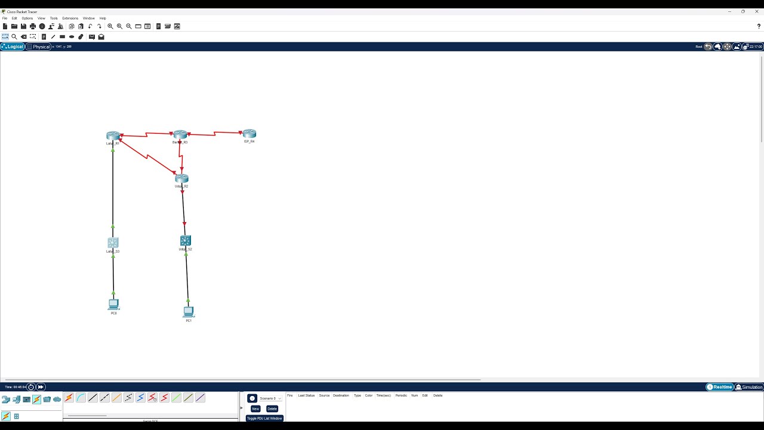
Task: Select End Devices category
Action: [16, 400]
